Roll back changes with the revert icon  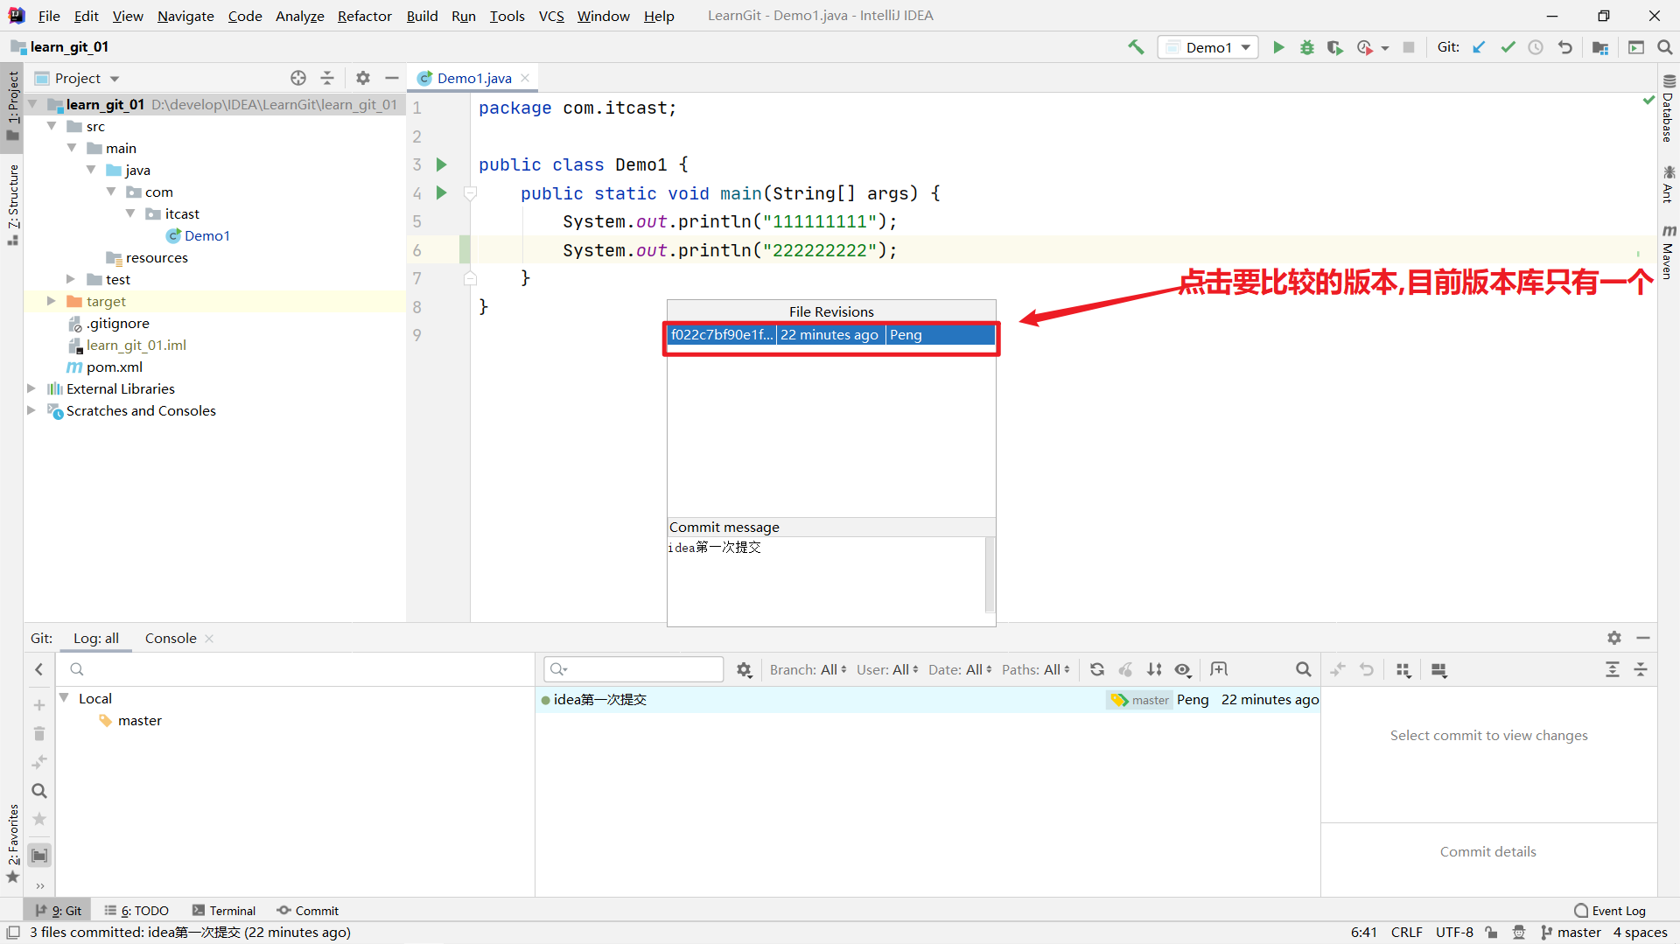[x=1565, y=47]
